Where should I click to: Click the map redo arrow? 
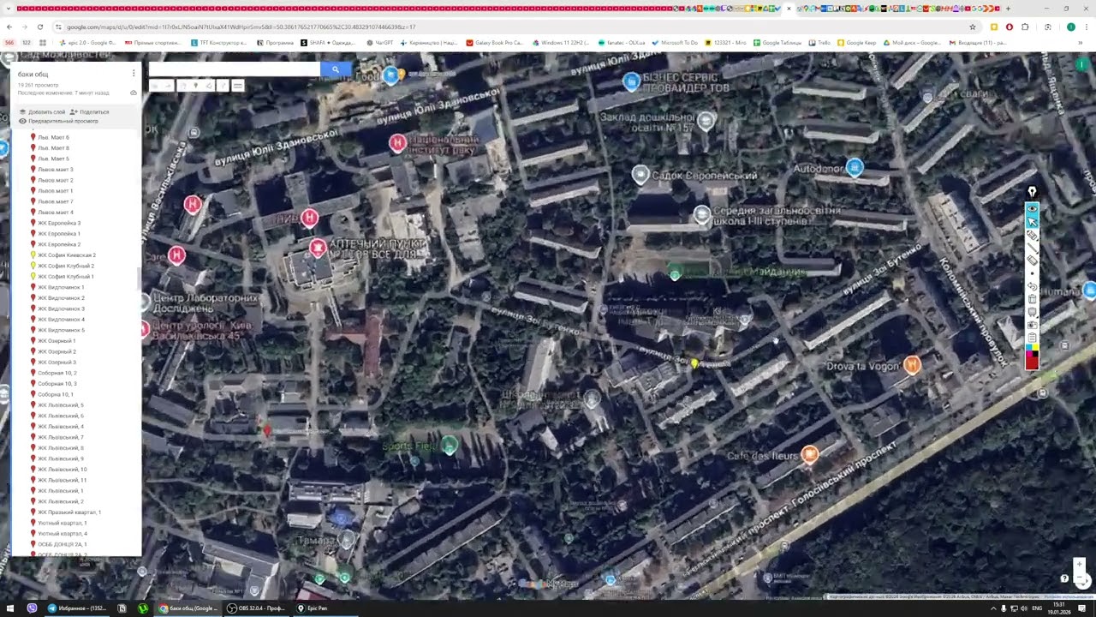click(168, 86)
